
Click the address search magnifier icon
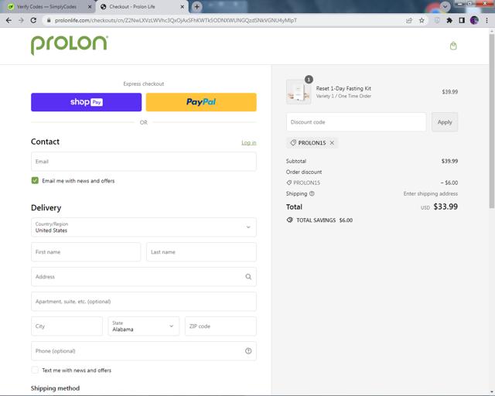tap(248, 277)
